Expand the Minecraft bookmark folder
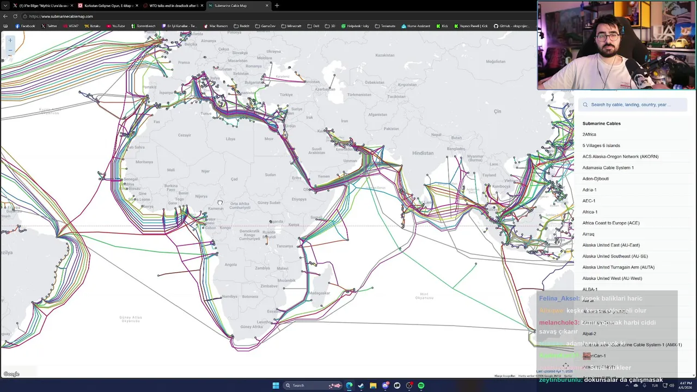 [291, 26]
